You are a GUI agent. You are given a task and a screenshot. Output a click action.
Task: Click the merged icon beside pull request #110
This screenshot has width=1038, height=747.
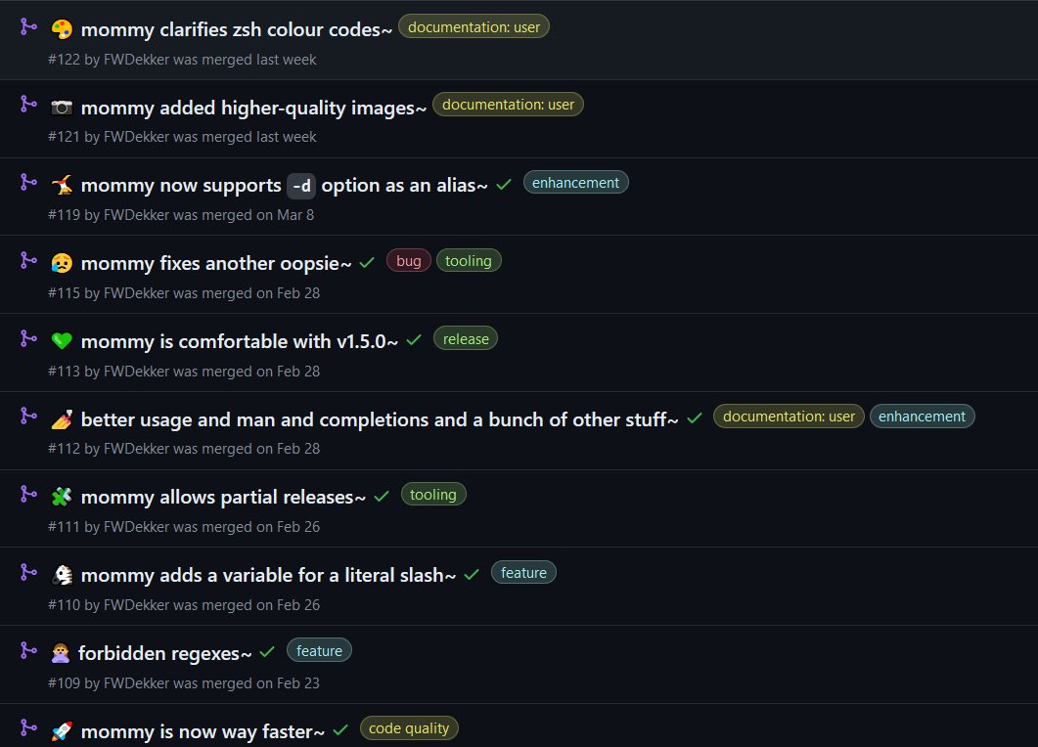[x=28, y=572]
